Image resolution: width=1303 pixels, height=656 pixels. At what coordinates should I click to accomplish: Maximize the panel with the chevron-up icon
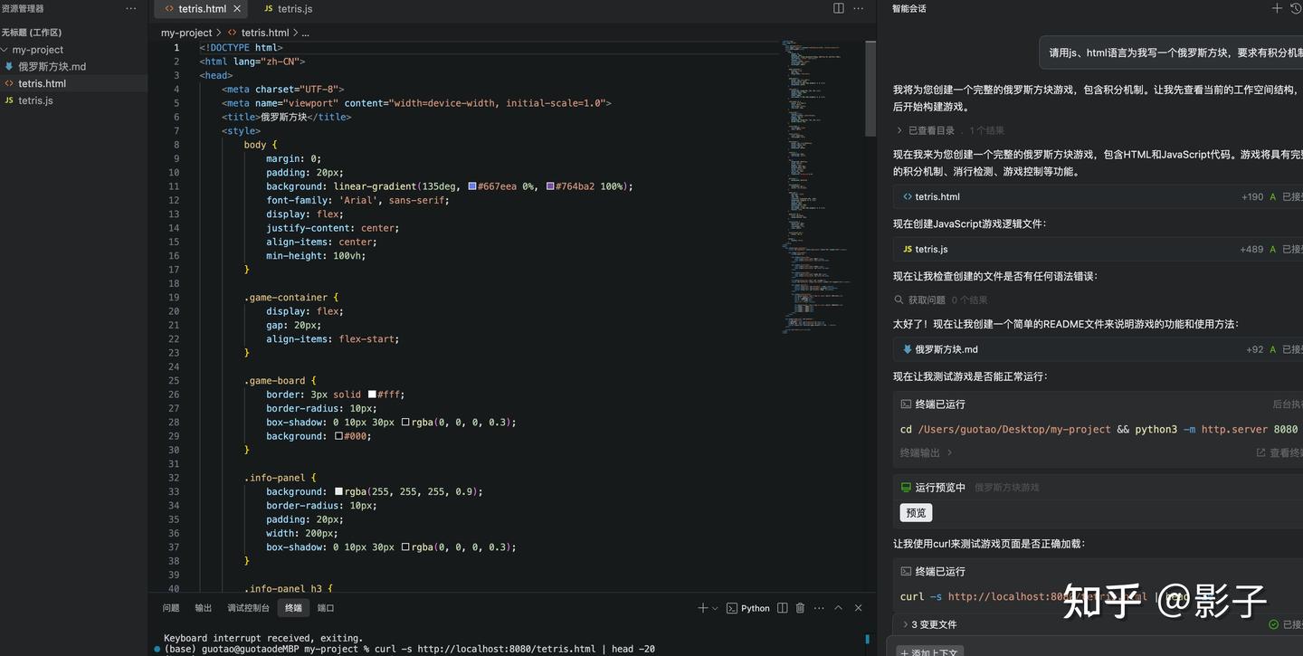tap(838, 608)
